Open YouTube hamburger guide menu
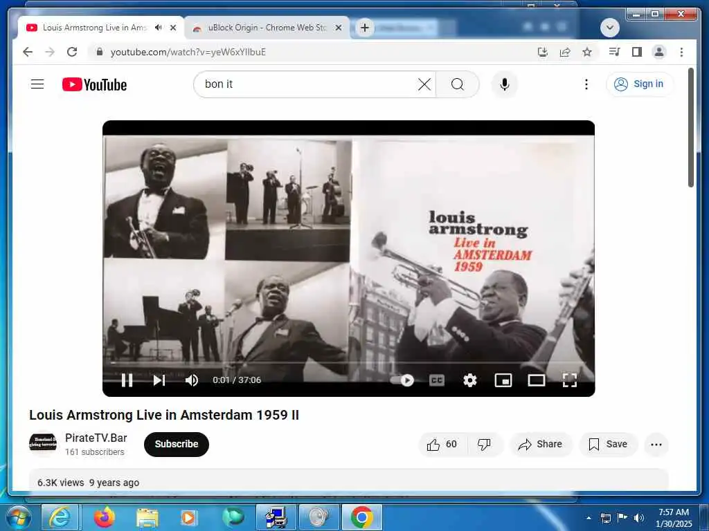This screenshot has height=531, width=709. tap(37, 84)
